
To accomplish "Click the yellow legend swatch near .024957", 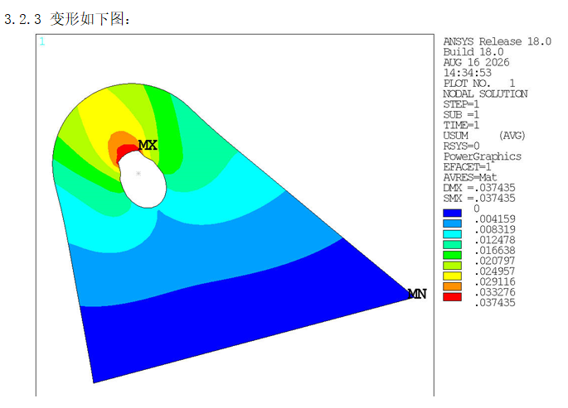I will click(452, 276).
